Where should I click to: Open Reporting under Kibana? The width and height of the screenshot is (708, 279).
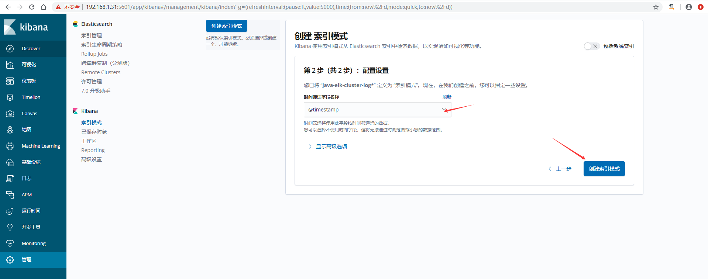(93, 150)
